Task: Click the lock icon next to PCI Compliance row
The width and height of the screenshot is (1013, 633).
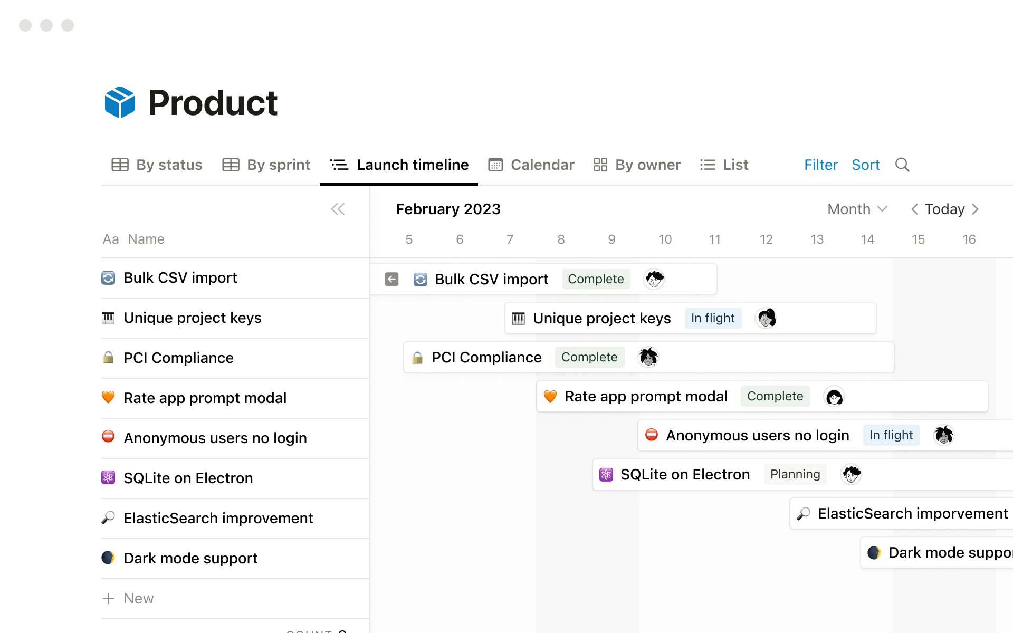Action: point(108,358)
